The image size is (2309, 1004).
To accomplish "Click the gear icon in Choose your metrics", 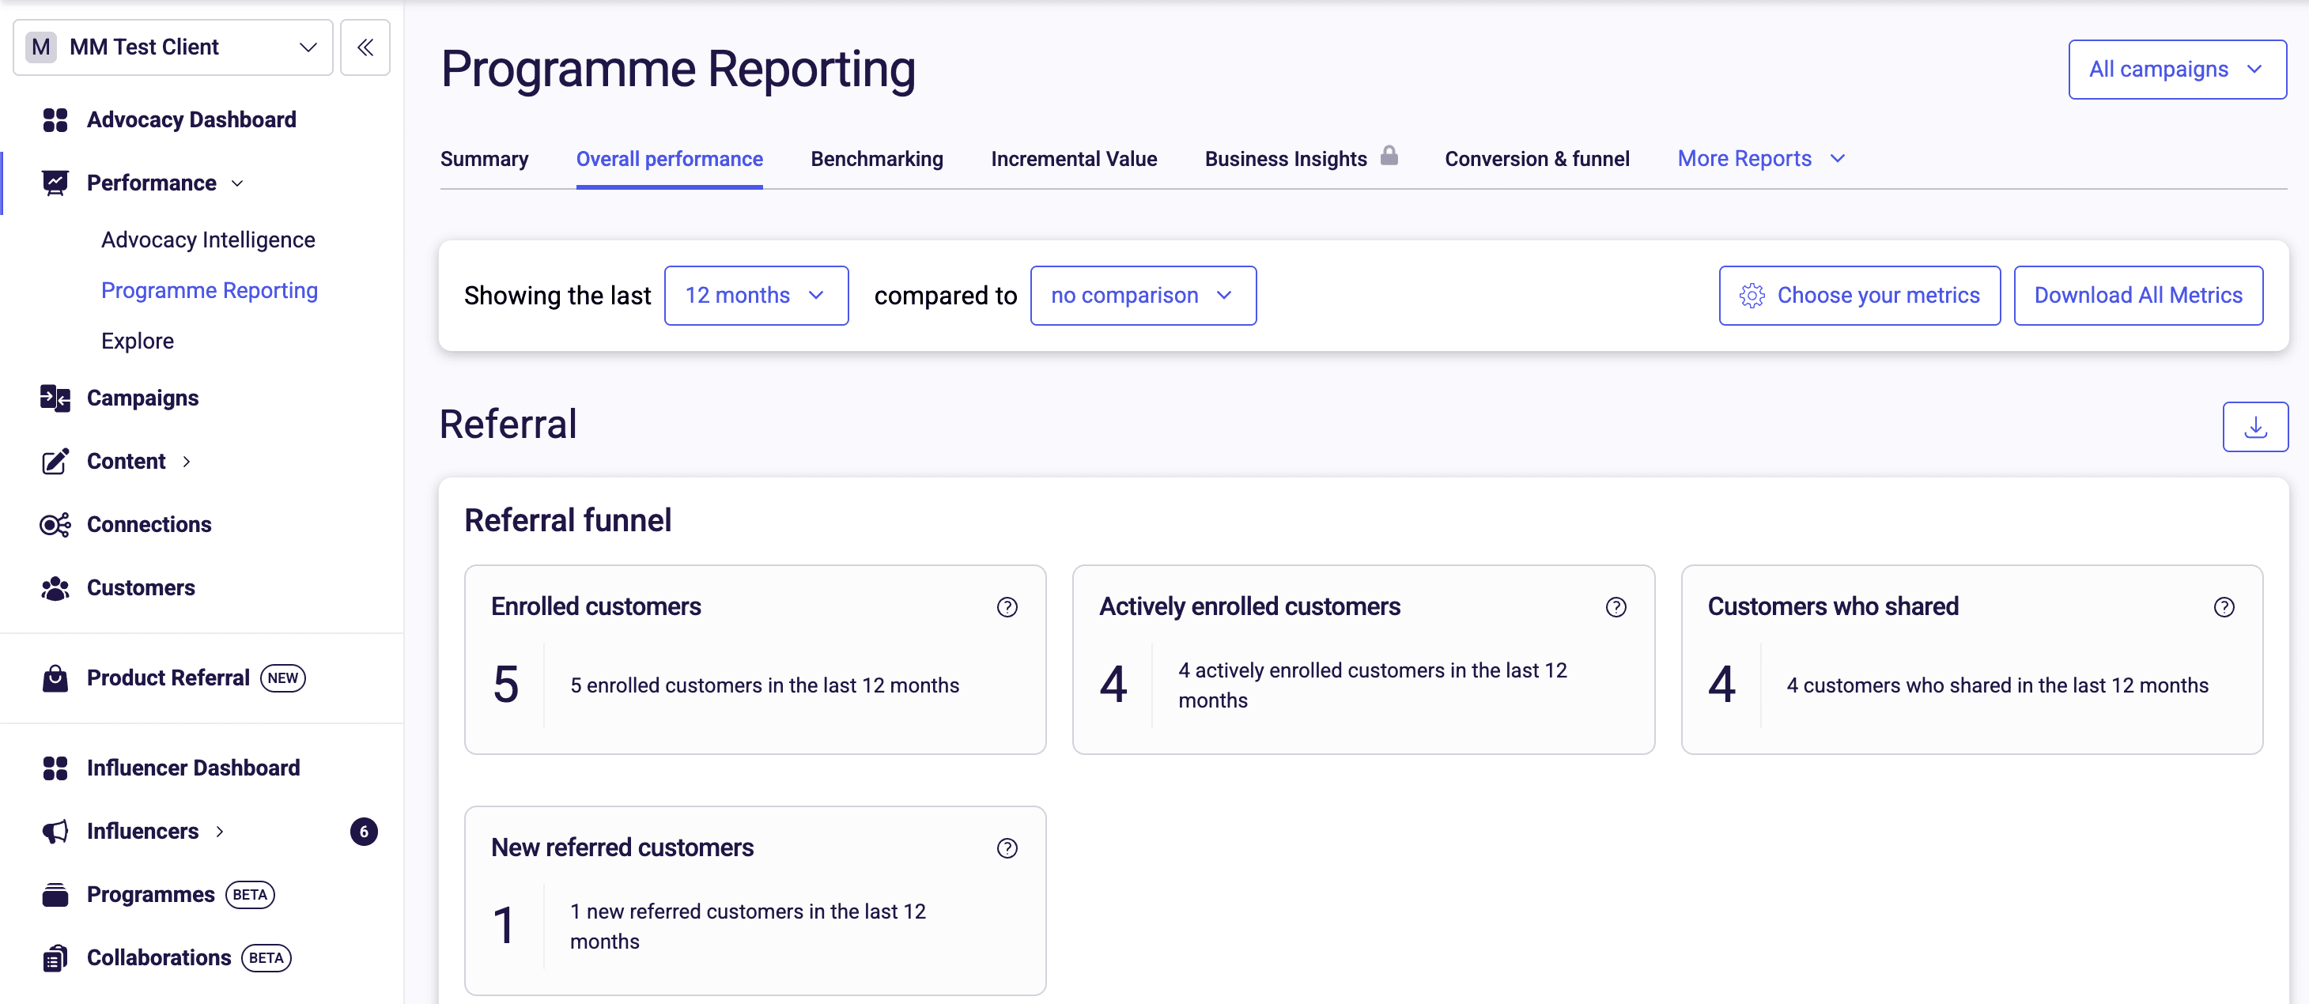I will (1752, 296).
